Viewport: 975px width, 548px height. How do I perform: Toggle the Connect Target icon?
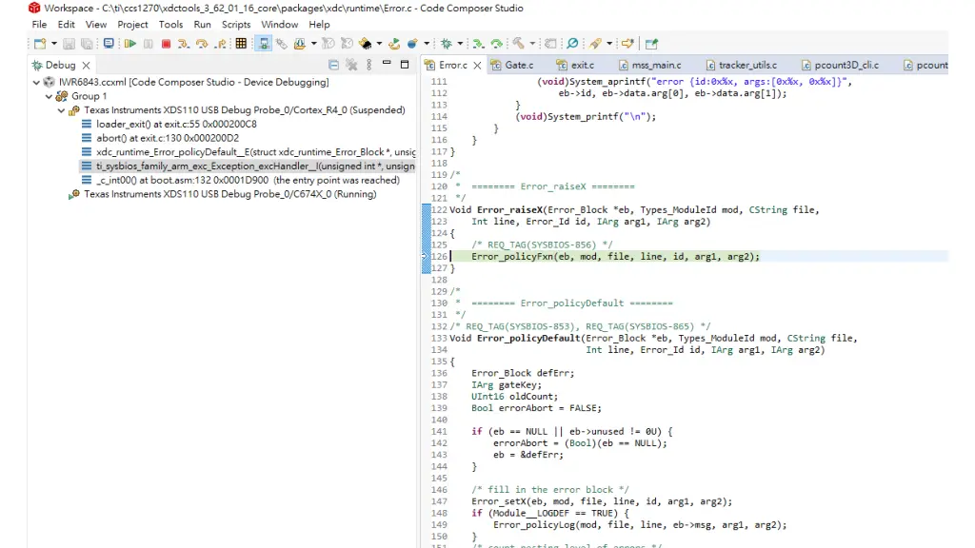(264, 44)
